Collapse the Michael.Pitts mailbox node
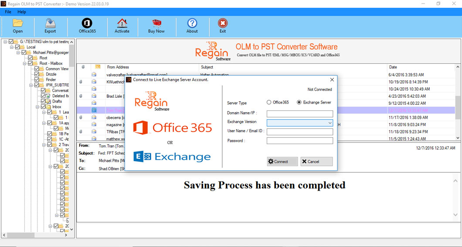Image resolution: width=462 pixels, height=247 pixels. coord(18,52)
